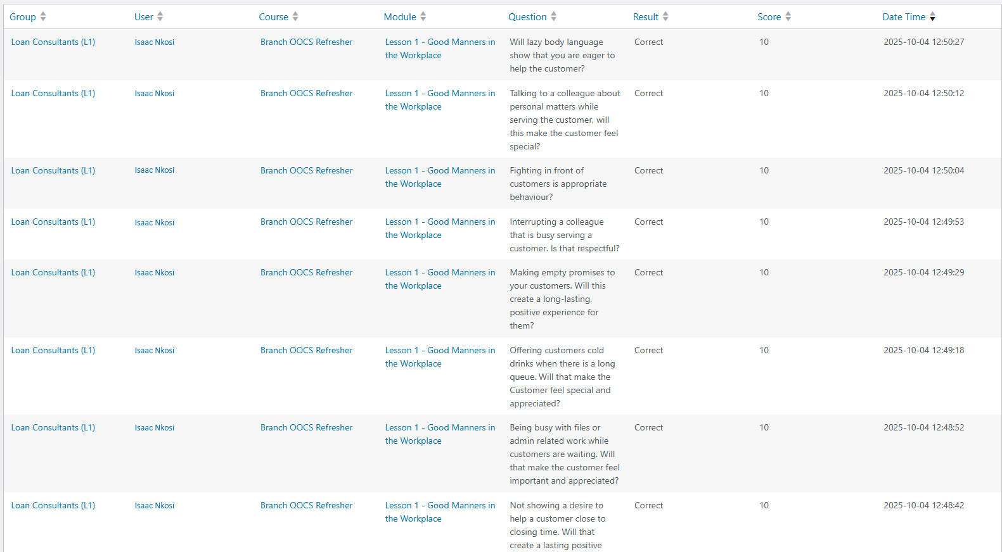
Task: Toggle sorting using the Module sort arrows
Action: click(x=423, y=17)
